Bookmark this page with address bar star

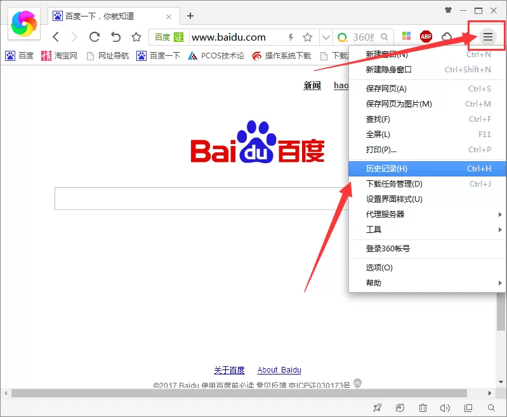(x=308, y=37)
